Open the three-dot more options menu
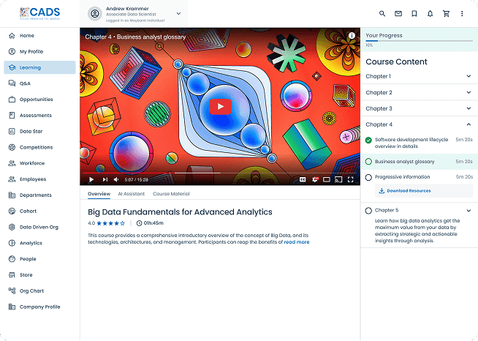 pos(462,13)
